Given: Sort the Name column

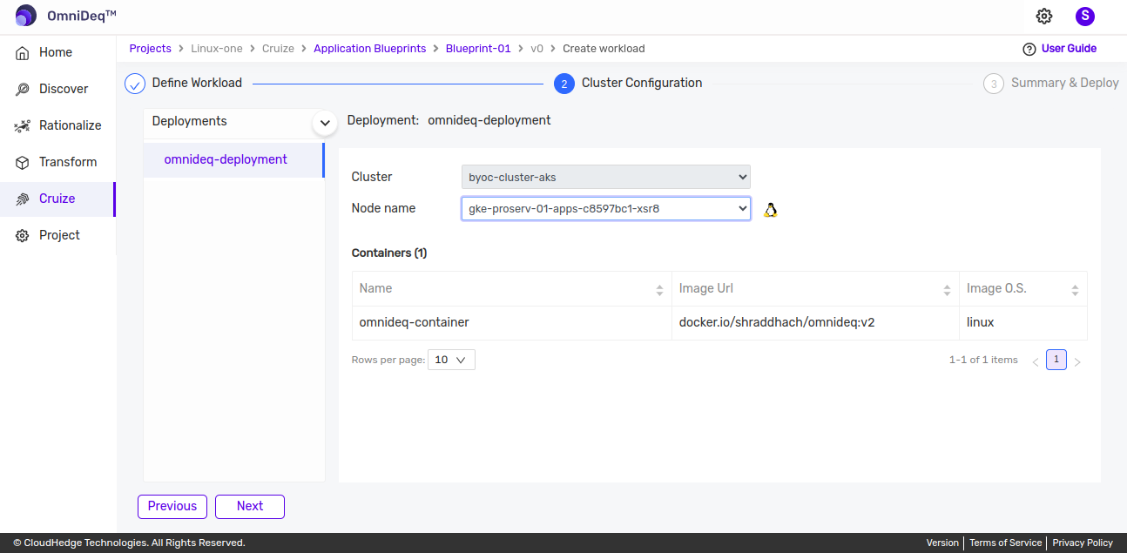Looking at the screenshot, I should (659, 289).
